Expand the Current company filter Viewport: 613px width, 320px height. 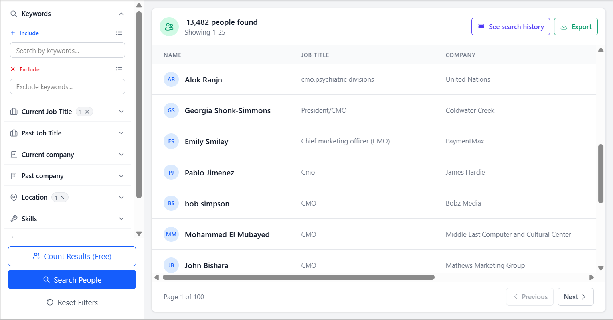pos(121,155)
